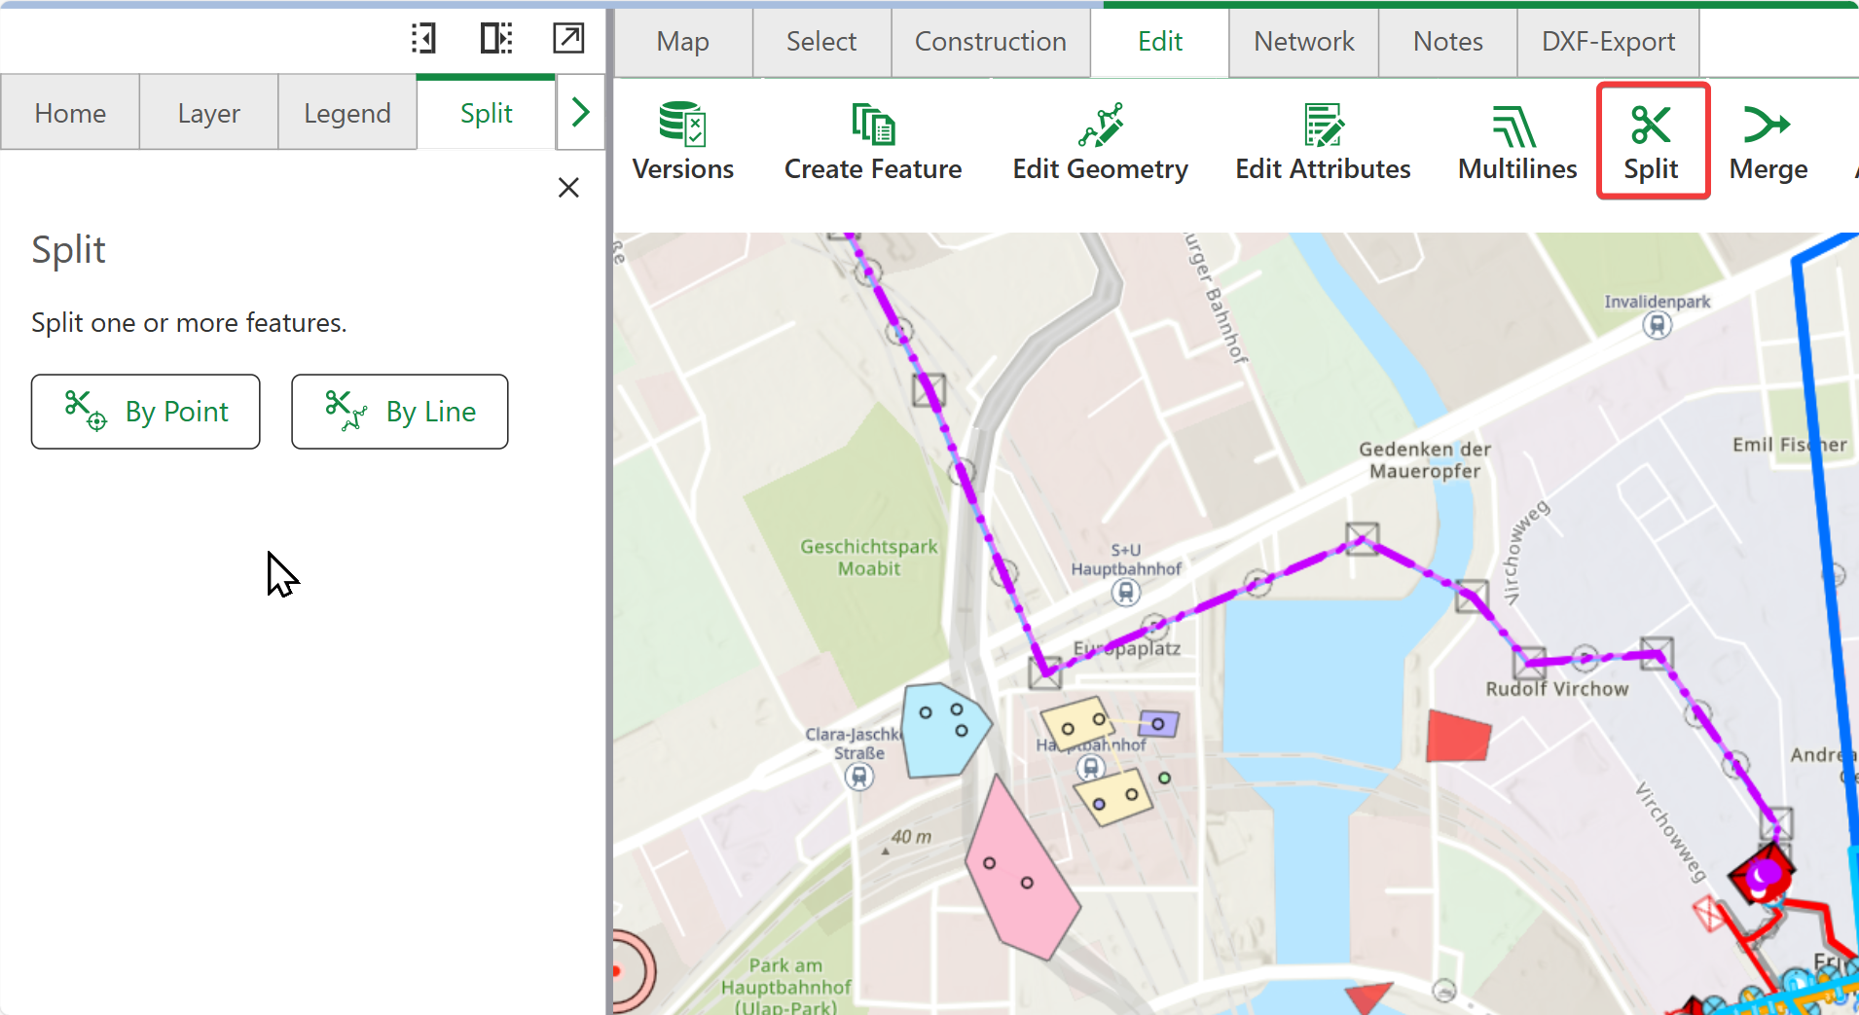Collapse the left side panel

point(424,39)
